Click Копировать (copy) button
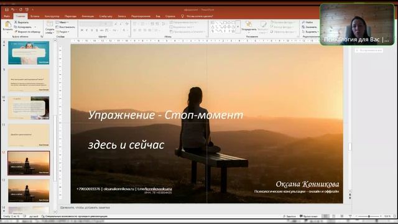This screenshot has height=224, width=398. pos(23,27)
